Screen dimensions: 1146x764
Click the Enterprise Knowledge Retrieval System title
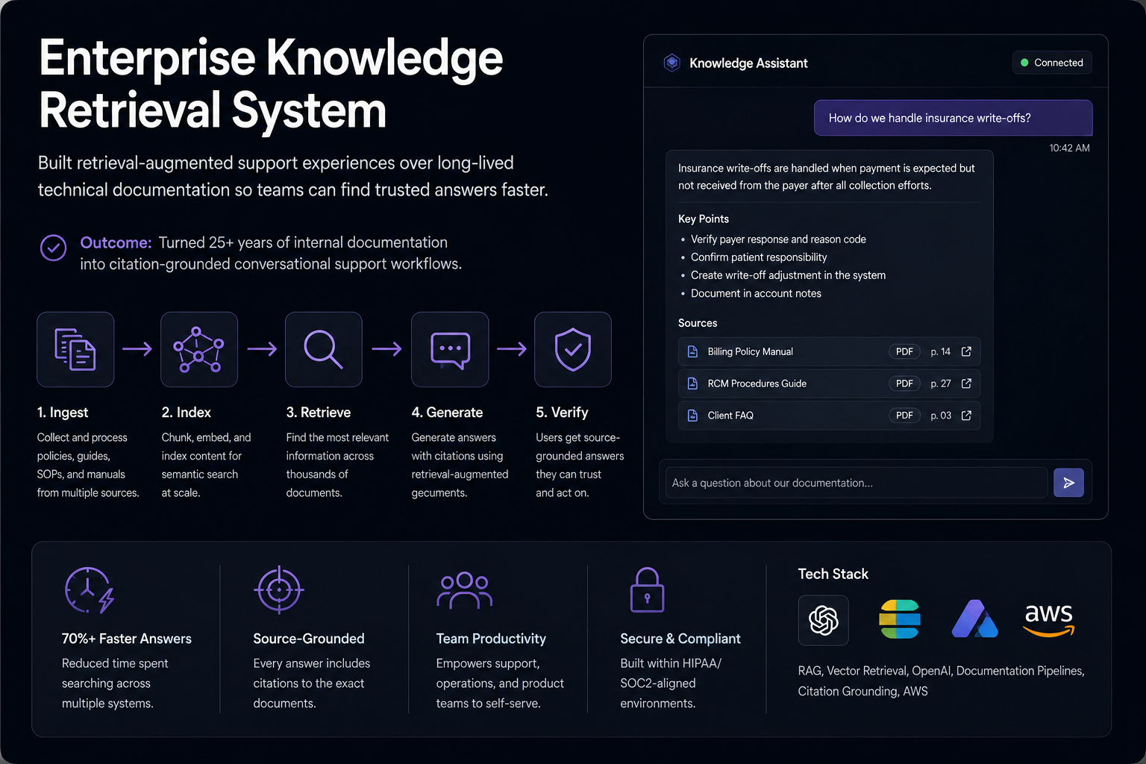click(x=271, y=84)
